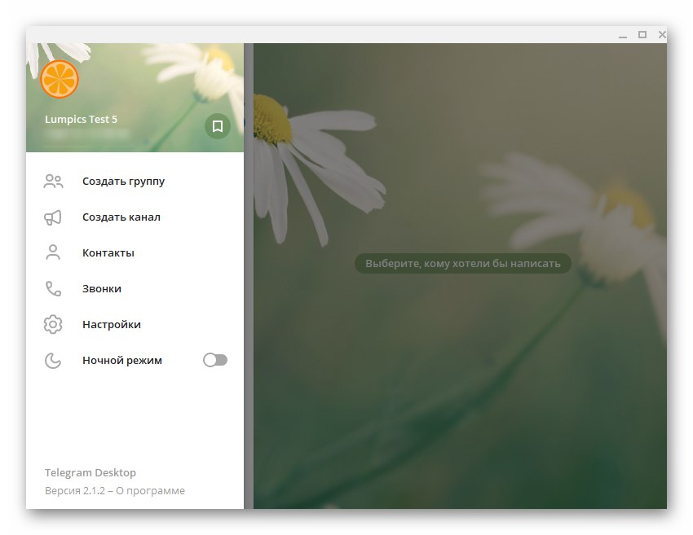
Task: Click the Settings gear icon
Action: (x=53, y=324)
